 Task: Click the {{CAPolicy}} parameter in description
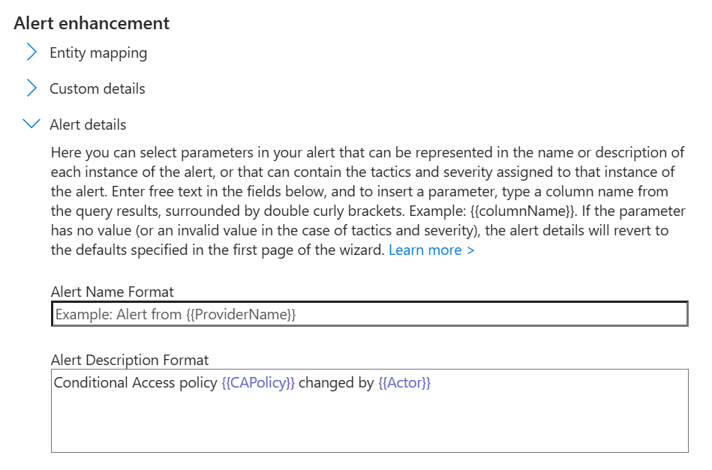[258, 383]
